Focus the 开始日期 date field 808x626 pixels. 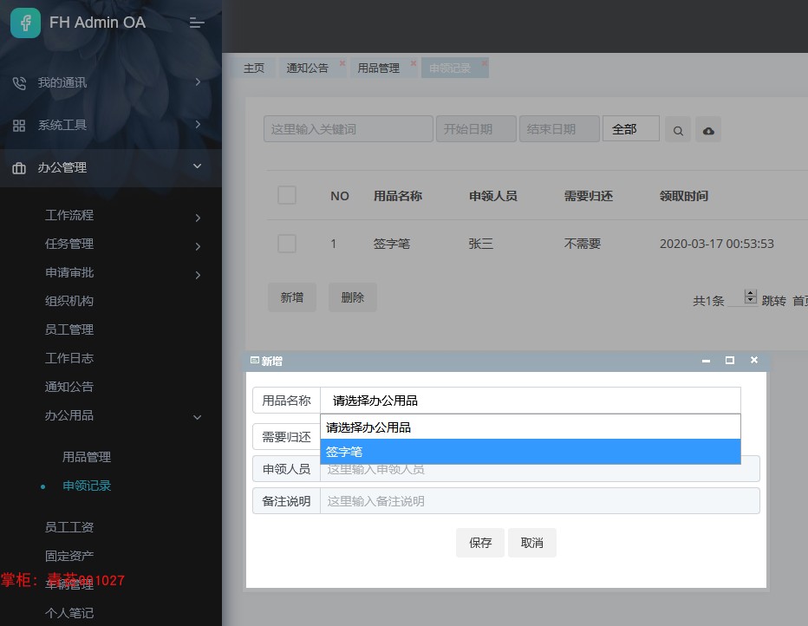point(476,129)
